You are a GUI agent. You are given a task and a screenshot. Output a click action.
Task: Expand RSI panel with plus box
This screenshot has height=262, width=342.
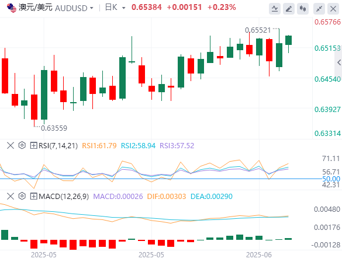(x=33, y=145)
